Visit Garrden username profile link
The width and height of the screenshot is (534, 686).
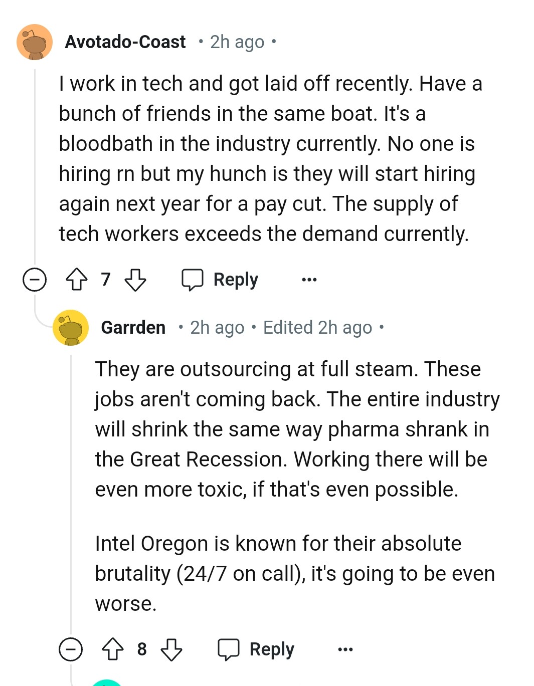[x=133, y=328]
